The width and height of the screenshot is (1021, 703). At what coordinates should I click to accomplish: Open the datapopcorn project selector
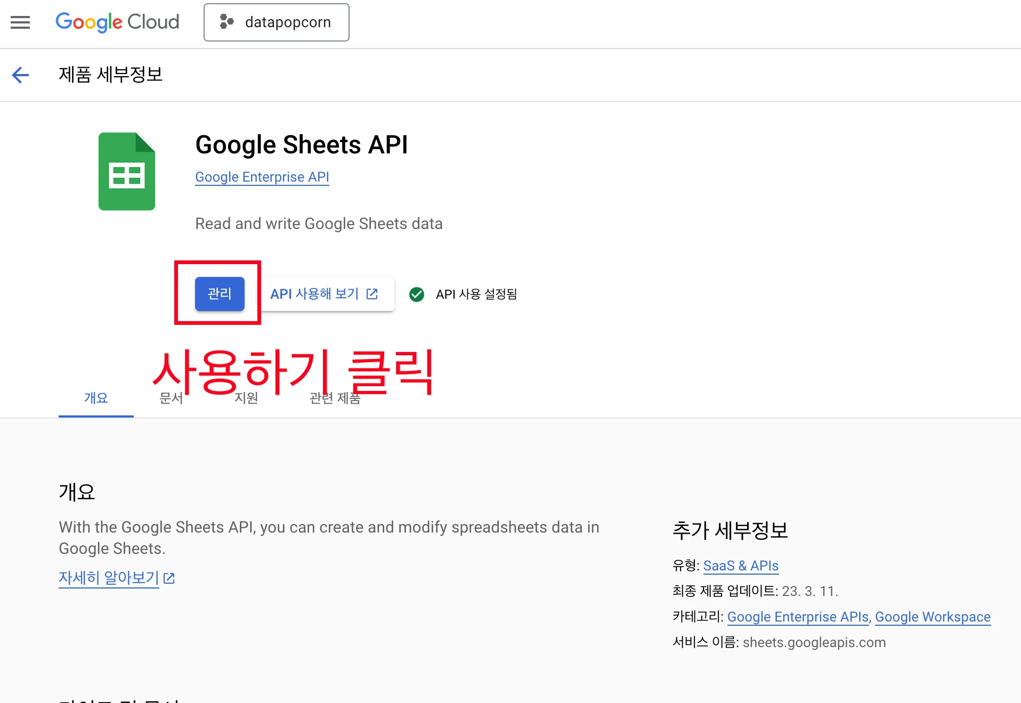276,22
